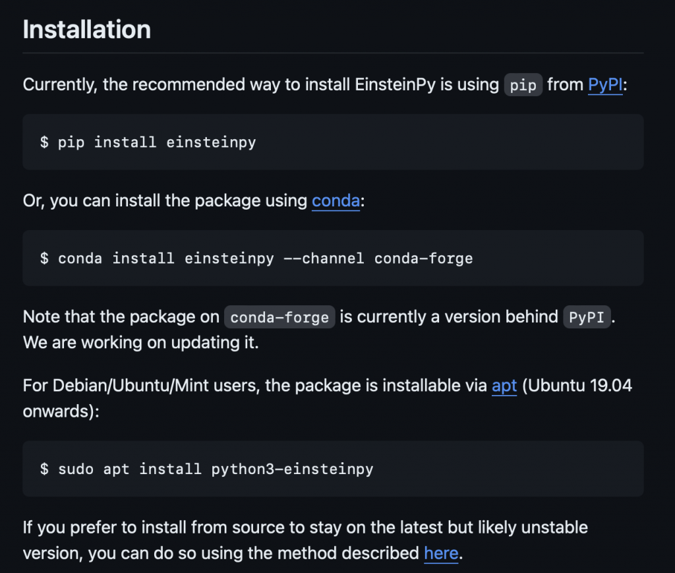The width and height of the screenshot is (675, 573).
Task: Click the inline 'PyPI' code label
Action: click(587, 317)
